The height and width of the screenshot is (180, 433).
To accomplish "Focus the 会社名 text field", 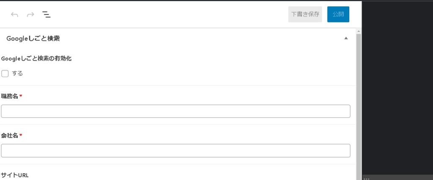I will [x=175, y=150].
